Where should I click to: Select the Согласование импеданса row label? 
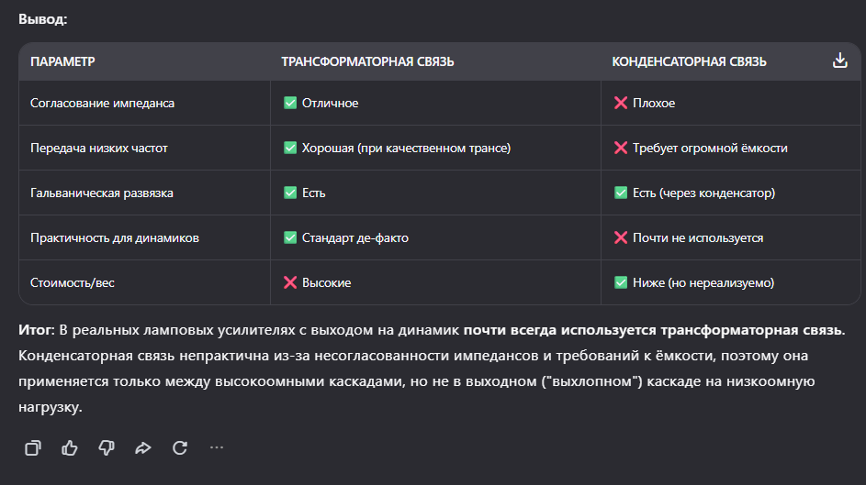point(102,103)
